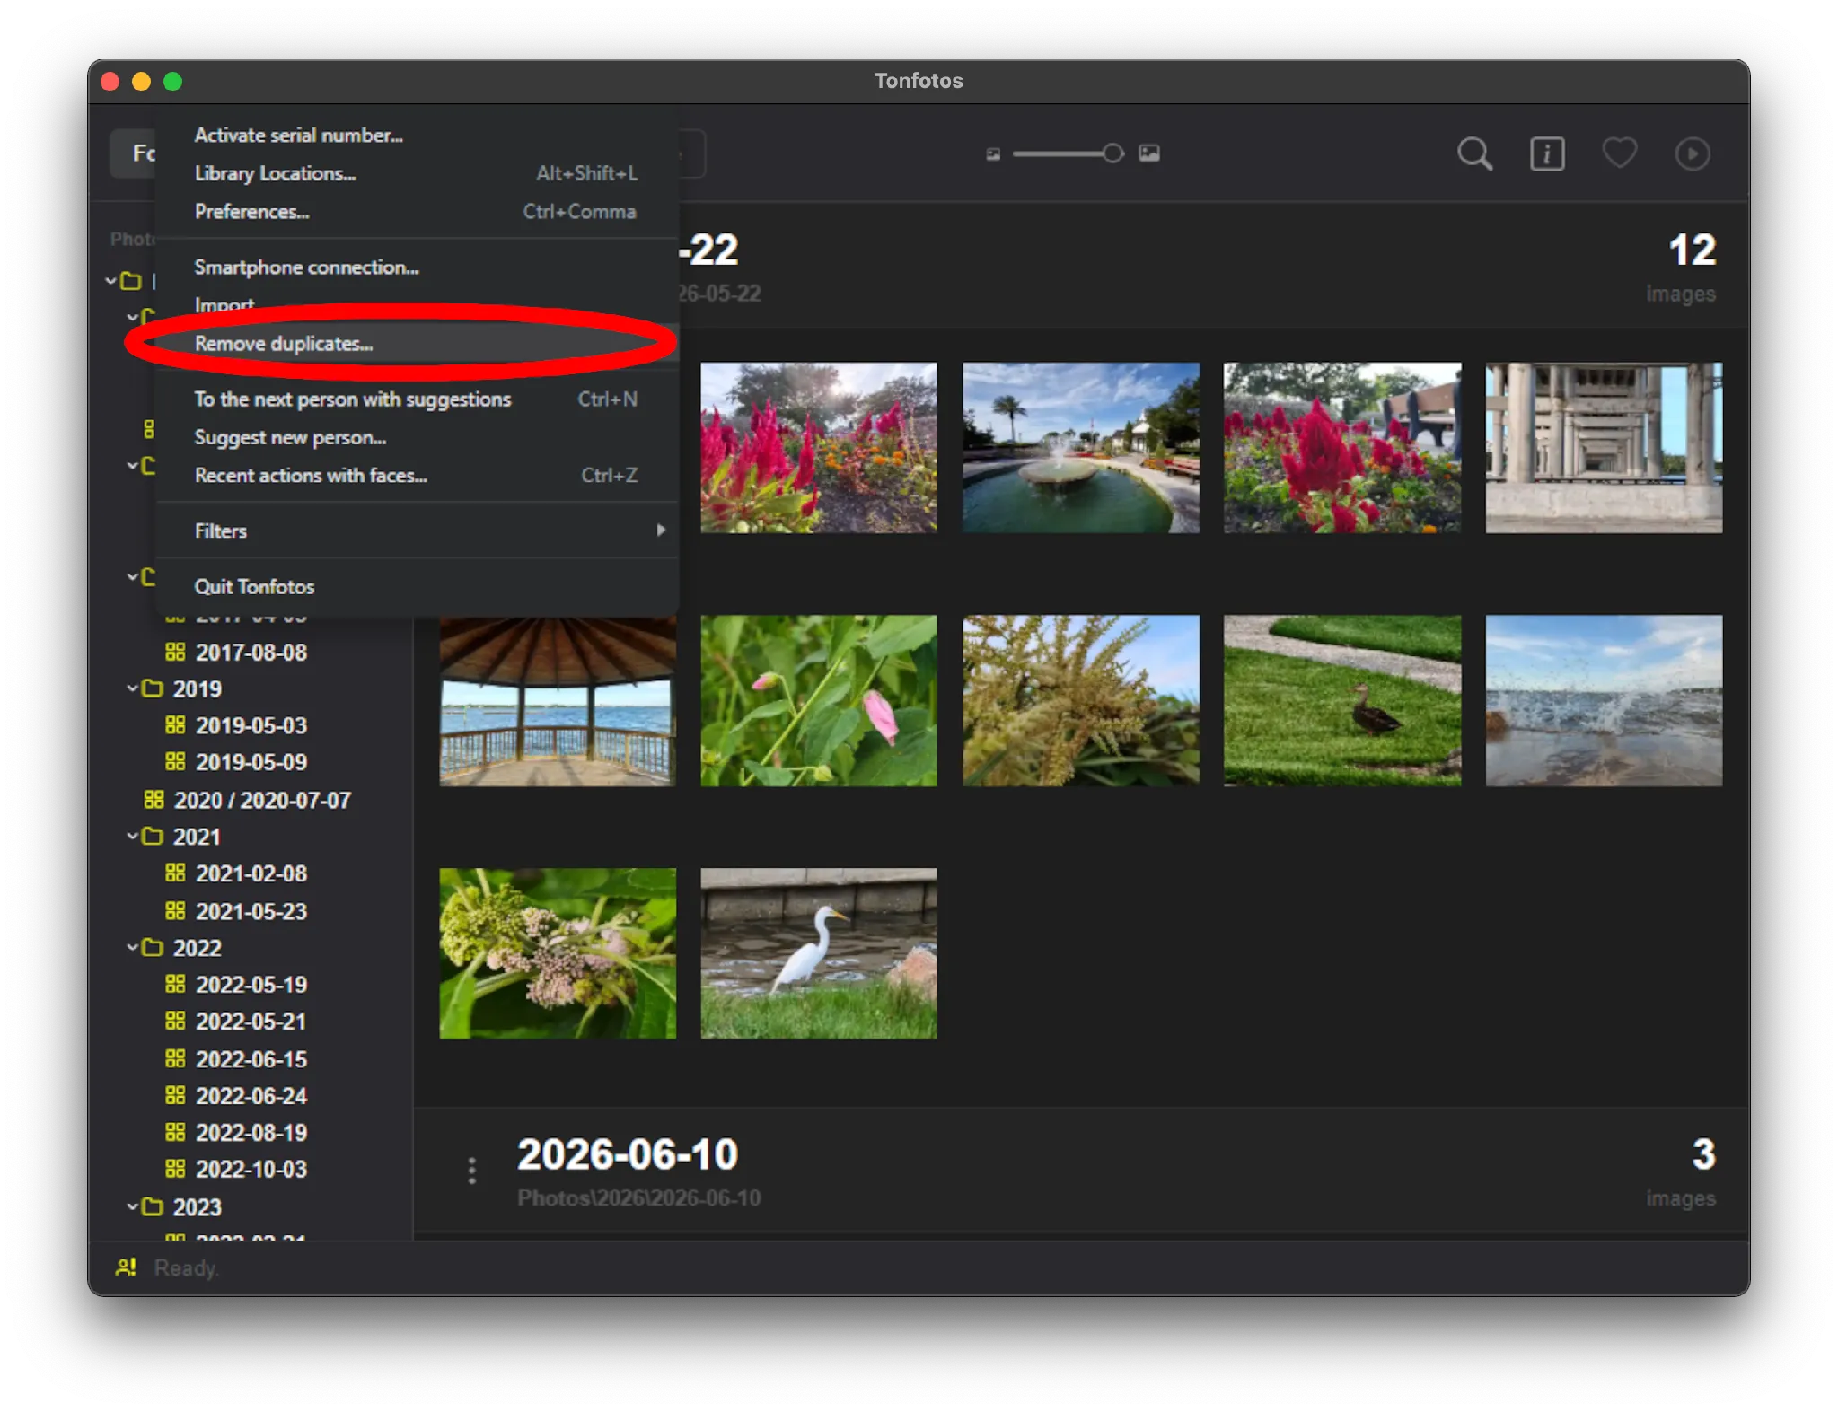
Task: Select album 2022-06-15 in sidebar
Action: coord(251,1059)
